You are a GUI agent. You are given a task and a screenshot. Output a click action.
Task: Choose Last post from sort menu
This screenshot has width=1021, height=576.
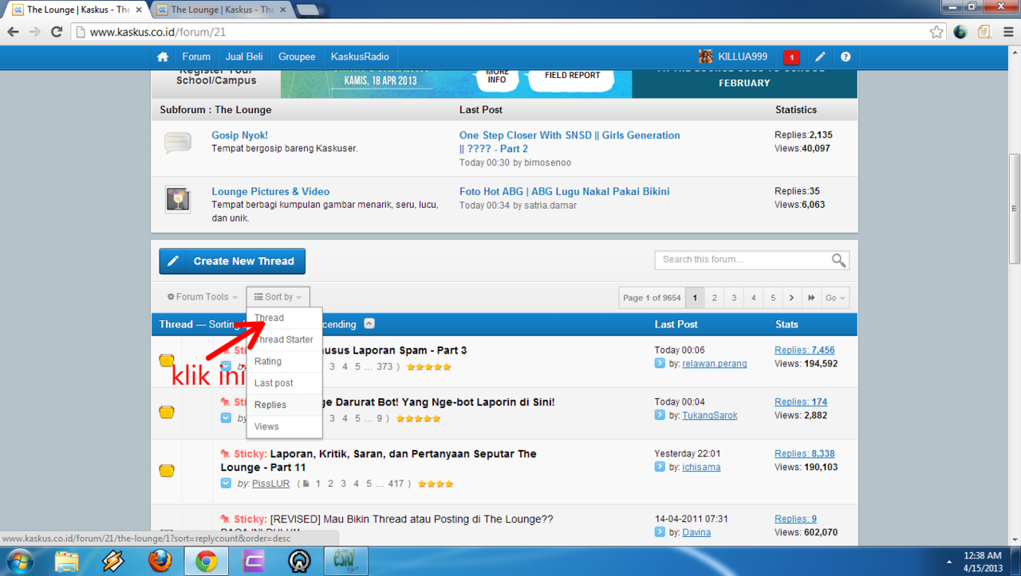click(274, 383)
